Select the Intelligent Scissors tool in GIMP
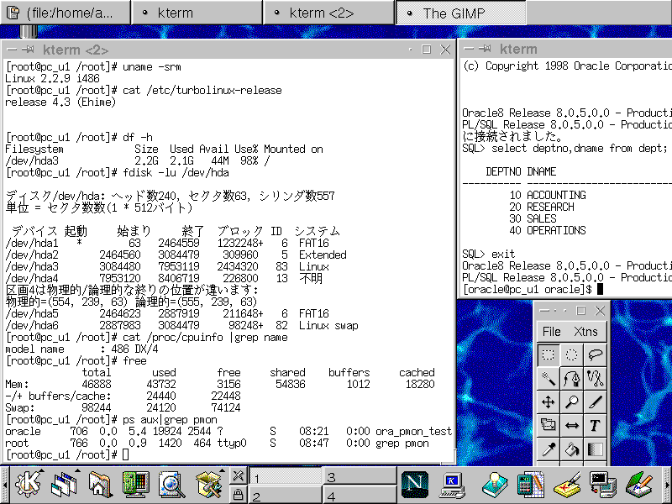 pyautogui.click(x=595, y=379)
